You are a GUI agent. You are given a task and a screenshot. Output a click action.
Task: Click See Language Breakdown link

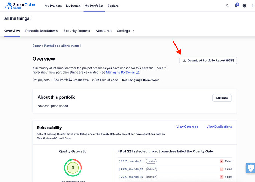tap(141, 80)
